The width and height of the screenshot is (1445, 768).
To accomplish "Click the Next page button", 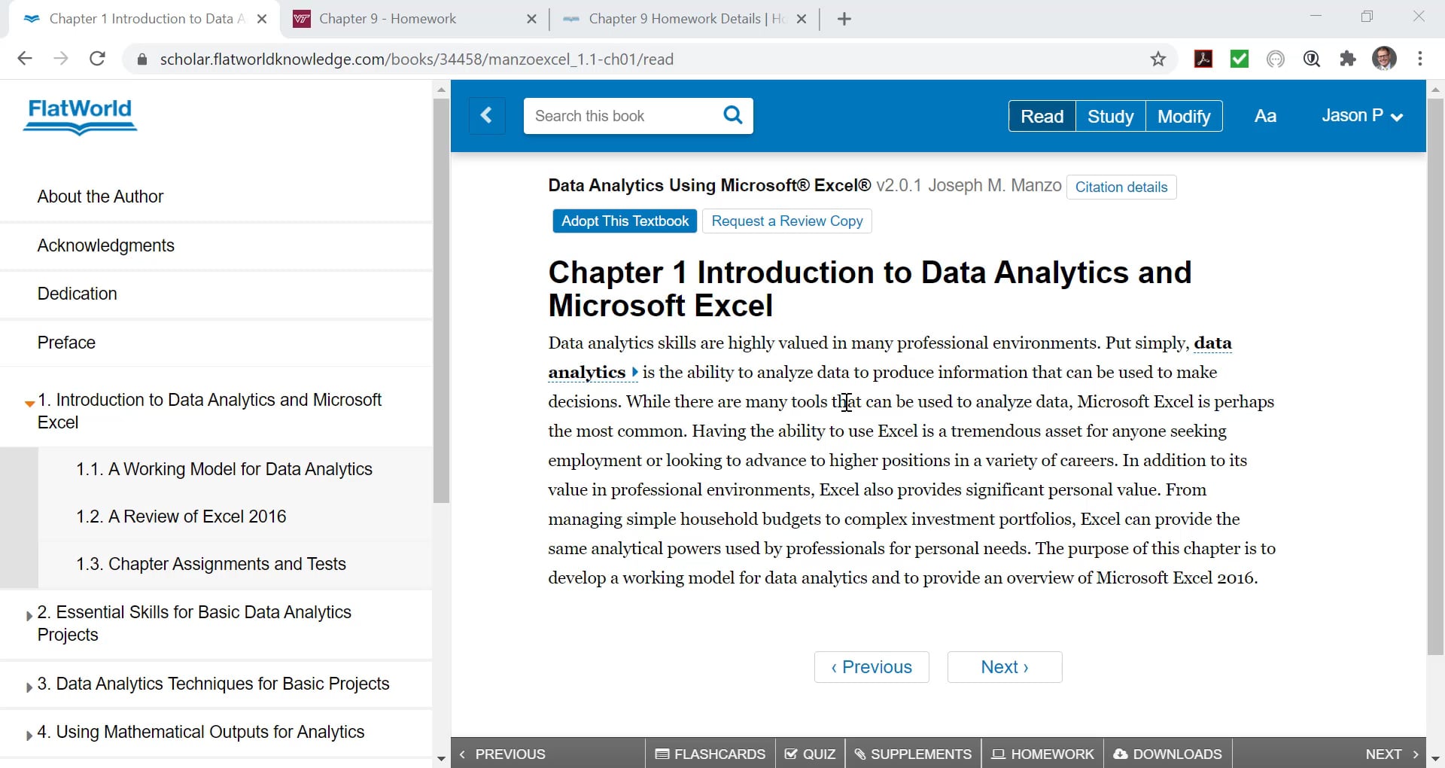I will click(x=1005, y=667).
